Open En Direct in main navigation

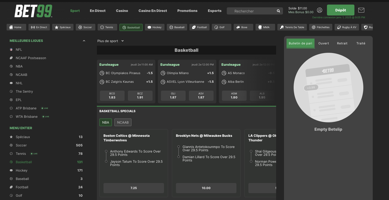tap(98, 11)
